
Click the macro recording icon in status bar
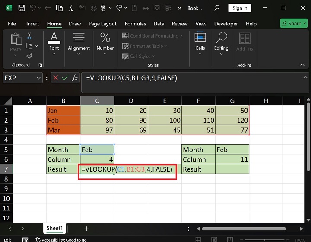(25, 239)
